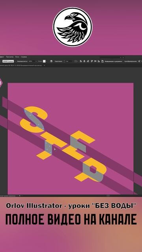
Task: Close the open document tab
Action: click(44, 65)
